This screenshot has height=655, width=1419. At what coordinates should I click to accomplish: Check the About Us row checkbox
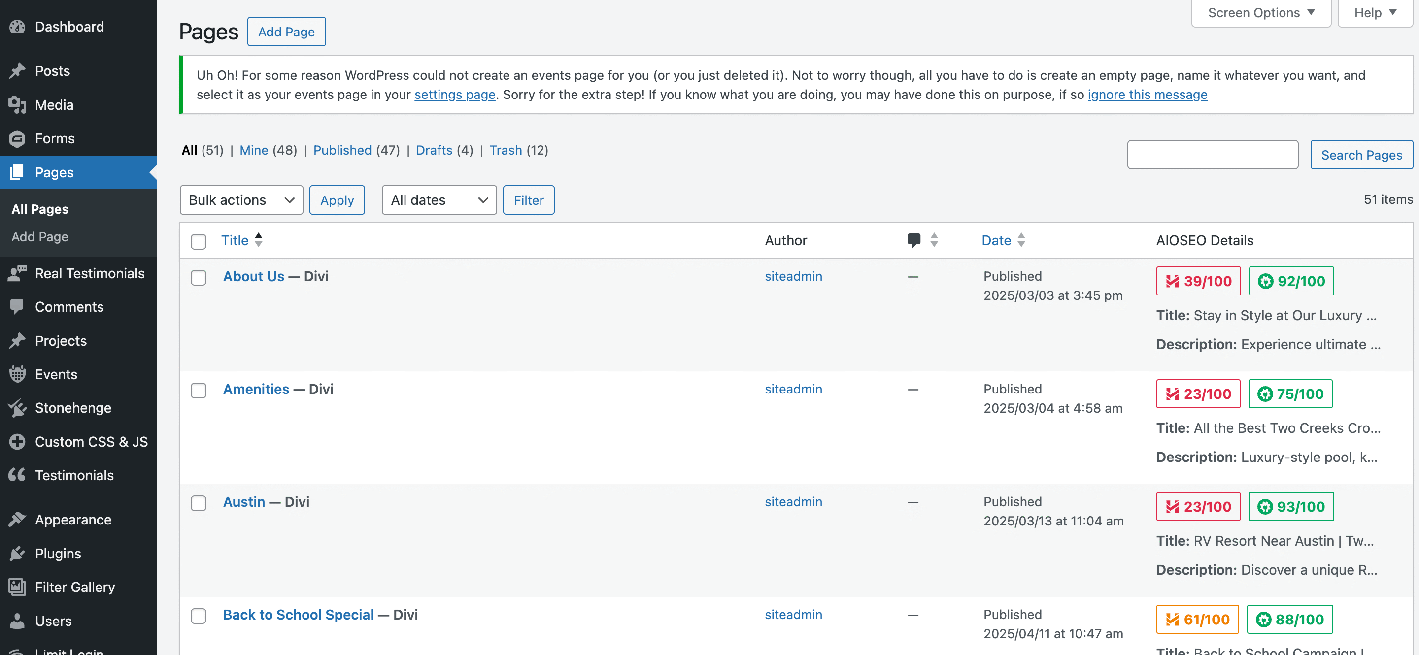pyautogui.click(x=198, y=277)
